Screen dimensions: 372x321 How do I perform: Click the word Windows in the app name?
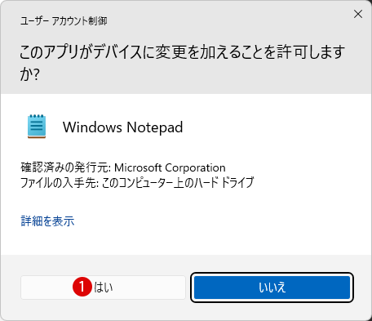(92, 127)
